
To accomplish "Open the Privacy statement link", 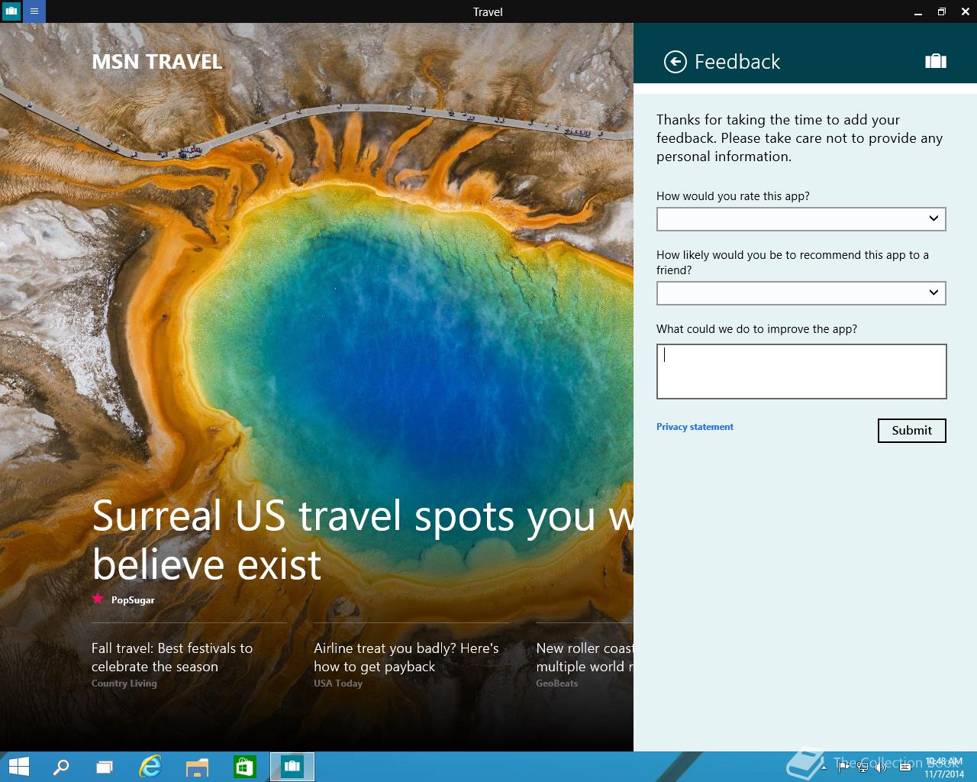I will (695, 427).
